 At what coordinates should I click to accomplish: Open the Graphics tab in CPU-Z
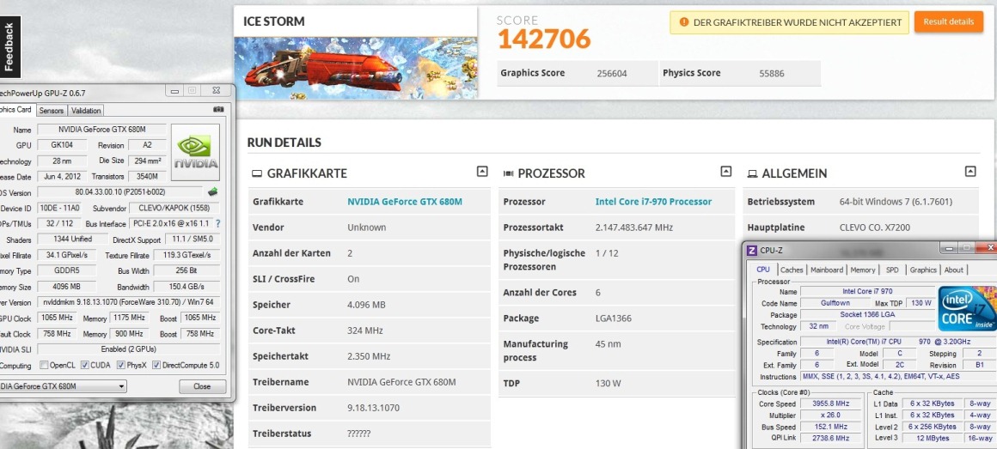(923, 270)
